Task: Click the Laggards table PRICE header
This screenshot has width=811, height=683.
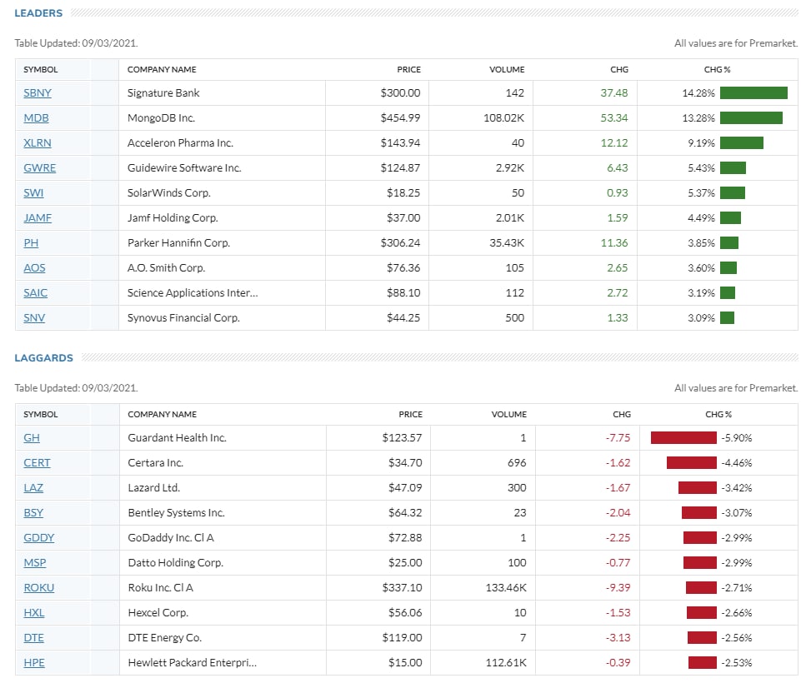Action: pyautogui.click(x=411, y=414)
